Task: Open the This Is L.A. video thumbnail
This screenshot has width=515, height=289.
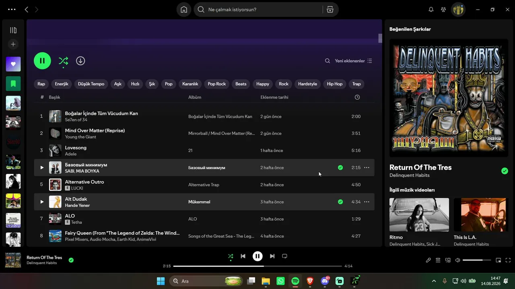Action: click(481, 215)
